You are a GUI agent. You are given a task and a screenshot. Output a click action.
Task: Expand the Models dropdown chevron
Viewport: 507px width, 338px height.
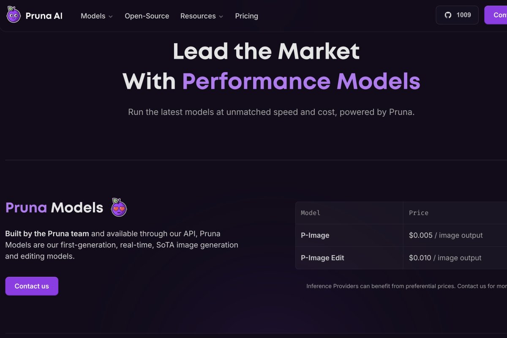click(111, 16)
